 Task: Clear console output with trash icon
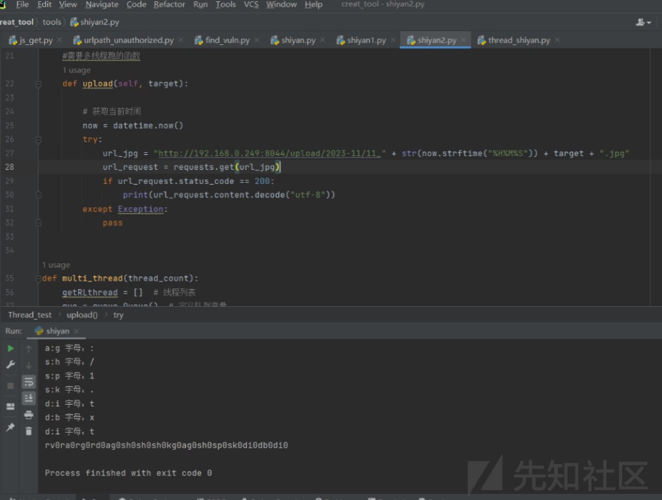click(x=28, y=431)
